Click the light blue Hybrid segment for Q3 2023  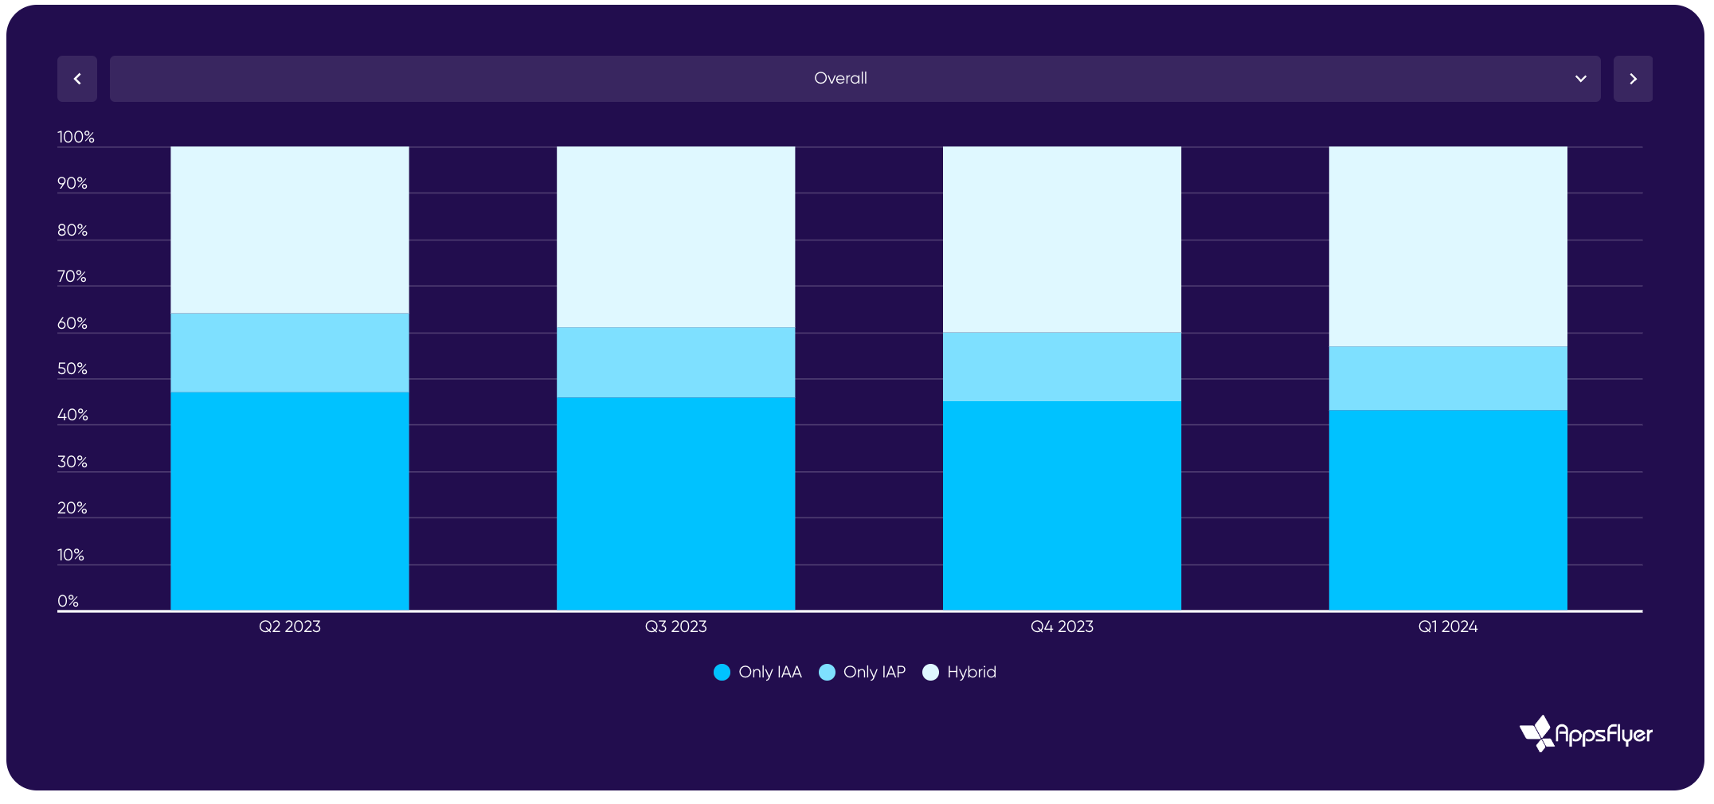pyautogui.click(x=675, y=235)
